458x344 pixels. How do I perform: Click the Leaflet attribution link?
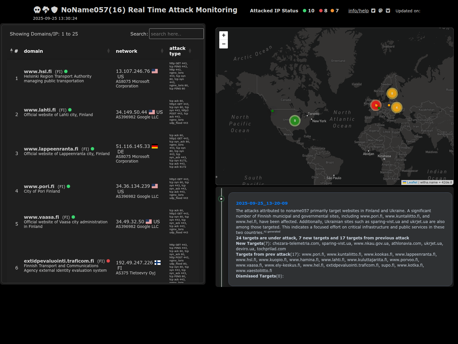click(x=412, y=182)
